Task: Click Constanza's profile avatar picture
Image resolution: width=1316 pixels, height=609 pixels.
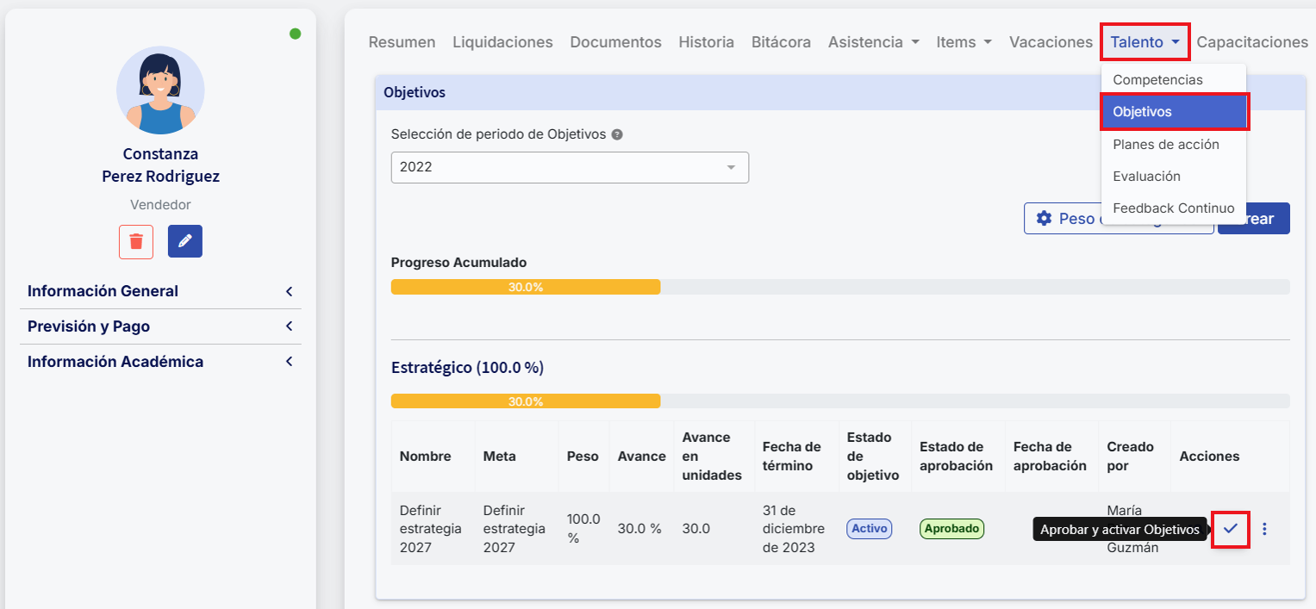Action: 160,90
